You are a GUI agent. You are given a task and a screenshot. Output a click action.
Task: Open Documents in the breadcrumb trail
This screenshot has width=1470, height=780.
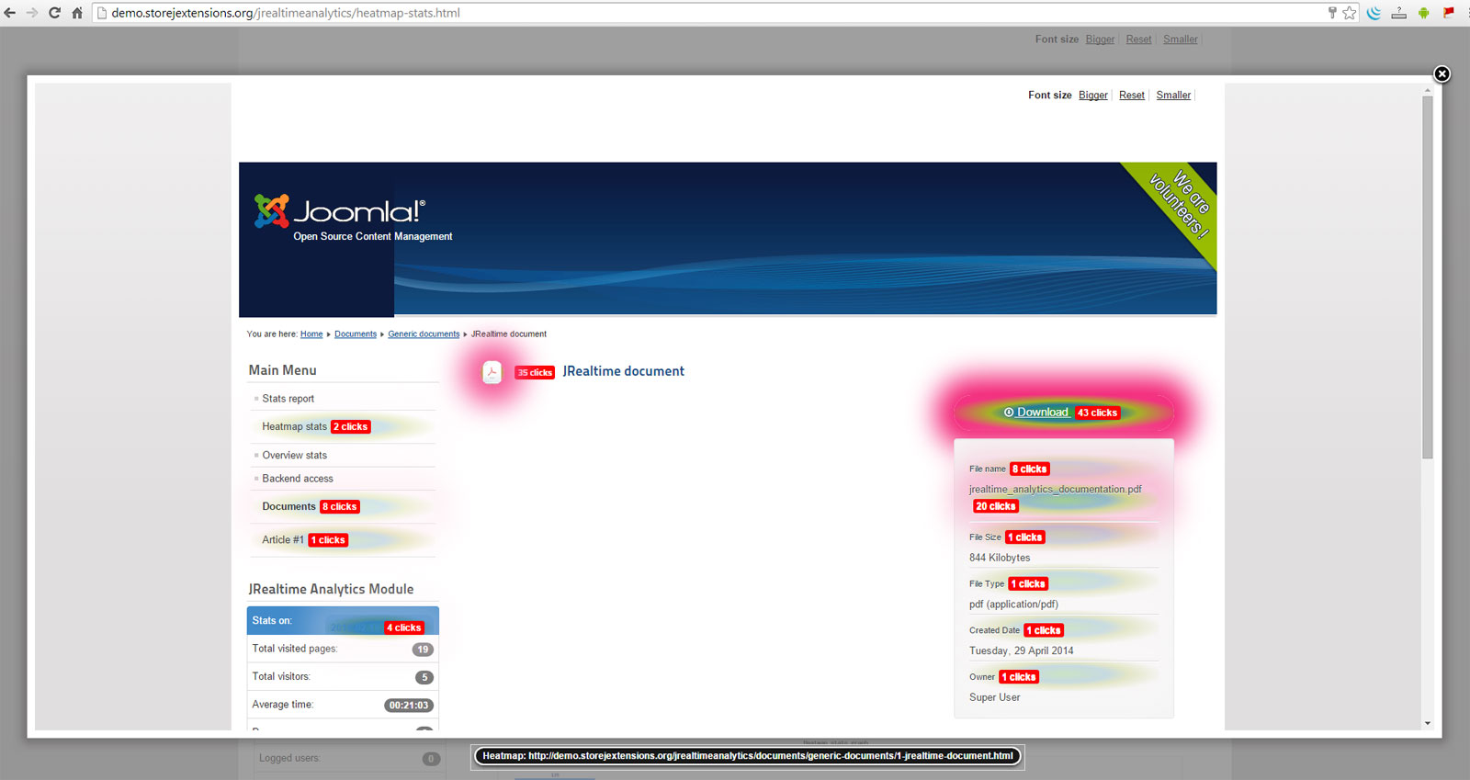(356, 334)
